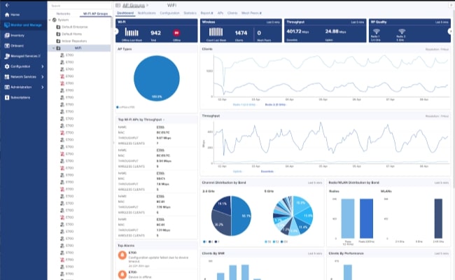Screen dimensions: 455x280
Task: Click the wireless clients count 1474
Action: pyautogui.click(x=241, y=33)
